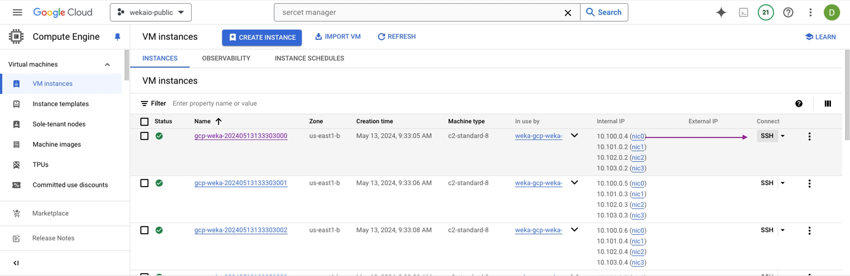Pin Compute Engine with the pin icon
The image size is (850, 276).
(x=117, y=37)
